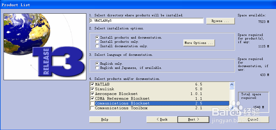Screen dimensions: 276x130
Task: Select the Simulink row text
Action: pyautogui.click(x=105, y=89)
